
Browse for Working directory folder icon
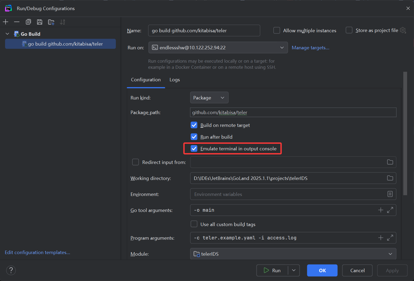[390, 178]
